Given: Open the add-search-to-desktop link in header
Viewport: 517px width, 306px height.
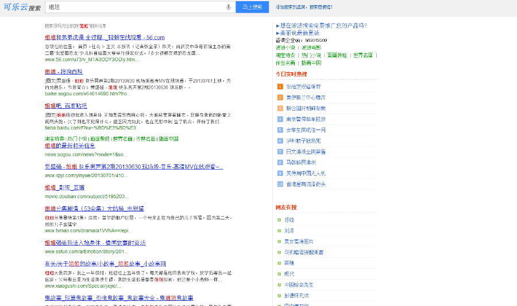Looking at the screenshot, I should tap(304, 7).
